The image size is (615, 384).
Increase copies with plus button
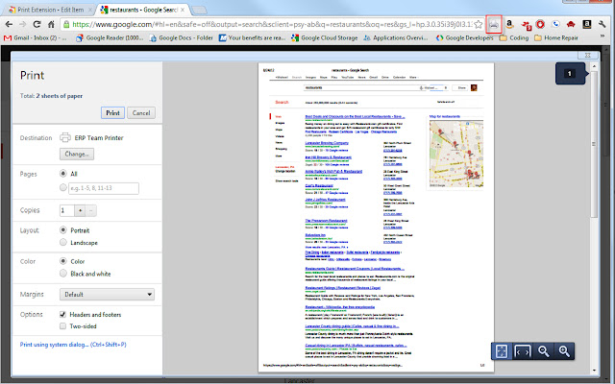click(x=80, y=210)
